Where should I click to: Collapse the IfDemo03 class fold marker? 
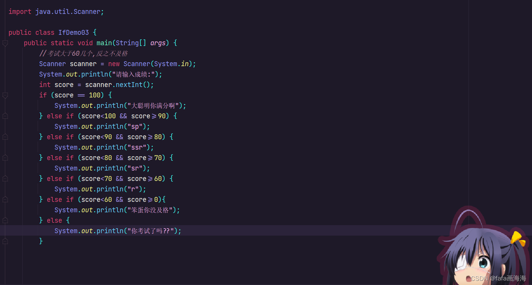pyautogui.click(x=5, y=33)
